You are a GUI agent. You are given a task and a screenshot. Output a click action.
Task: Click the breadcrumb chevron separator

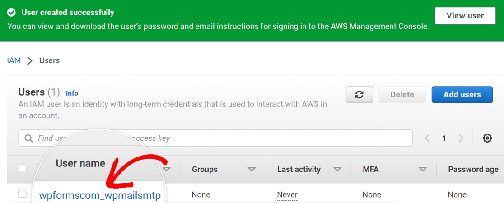(30, 60)
